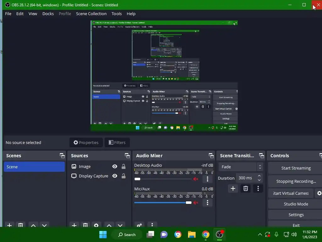Screen dimensions: 322x242
Task: Open the File menu
Action: [x=8, y=14]
